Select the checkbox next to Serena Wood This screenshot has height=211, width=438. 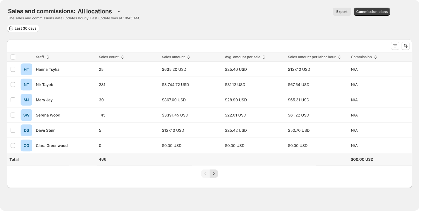(13, 115)
